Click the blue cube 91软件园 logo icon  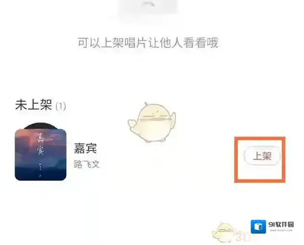(258, 227)
